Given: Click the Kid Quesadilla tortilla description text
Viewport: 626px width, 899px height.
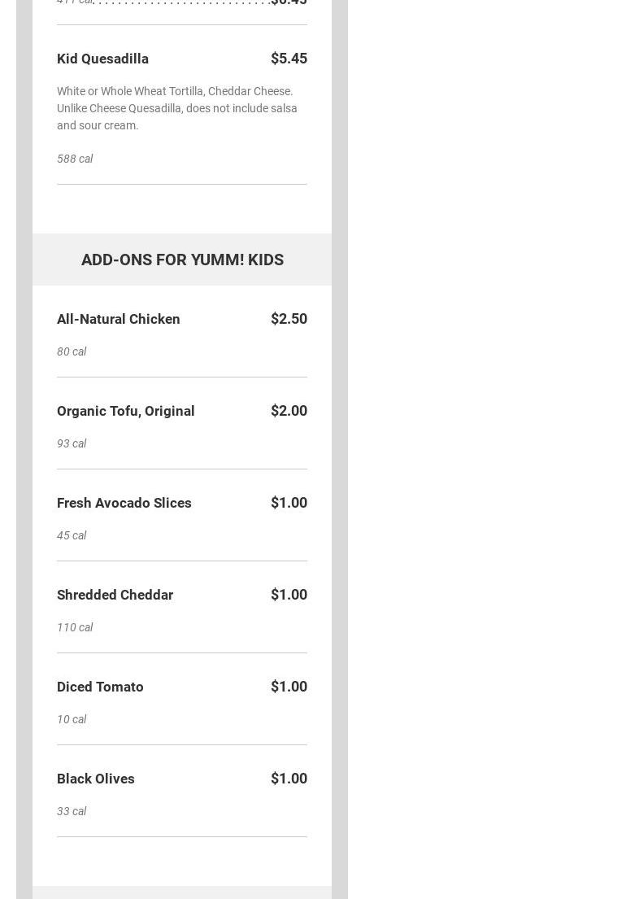Looking at the screenshot, I should coord(176,108).
